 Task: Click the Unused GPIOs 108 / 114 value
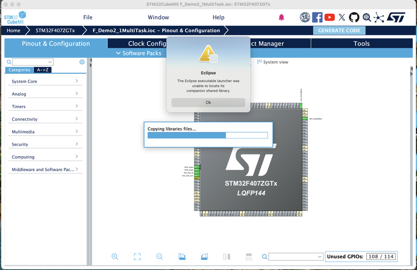coord(381,257)
